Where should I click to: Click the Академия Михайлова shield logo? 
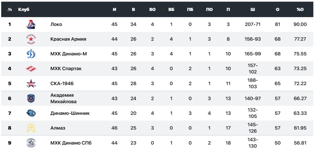31,98
